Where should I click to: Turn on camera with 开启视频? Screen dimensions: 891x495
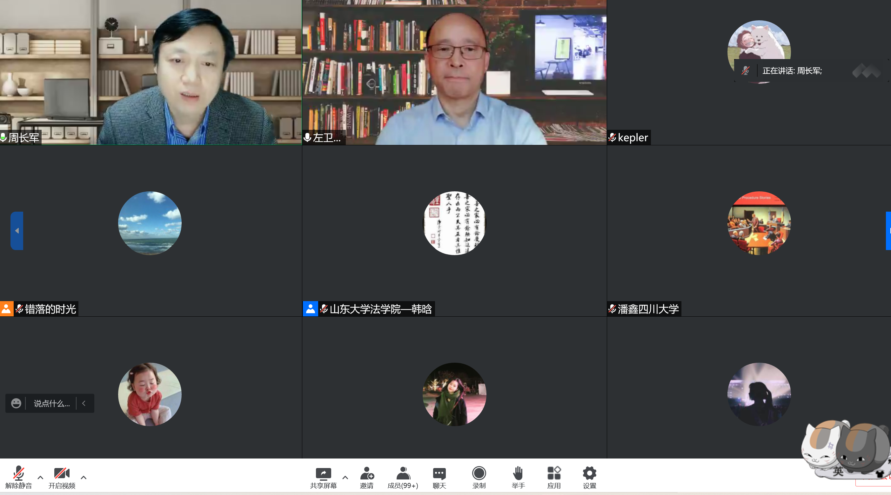[62, 473]
